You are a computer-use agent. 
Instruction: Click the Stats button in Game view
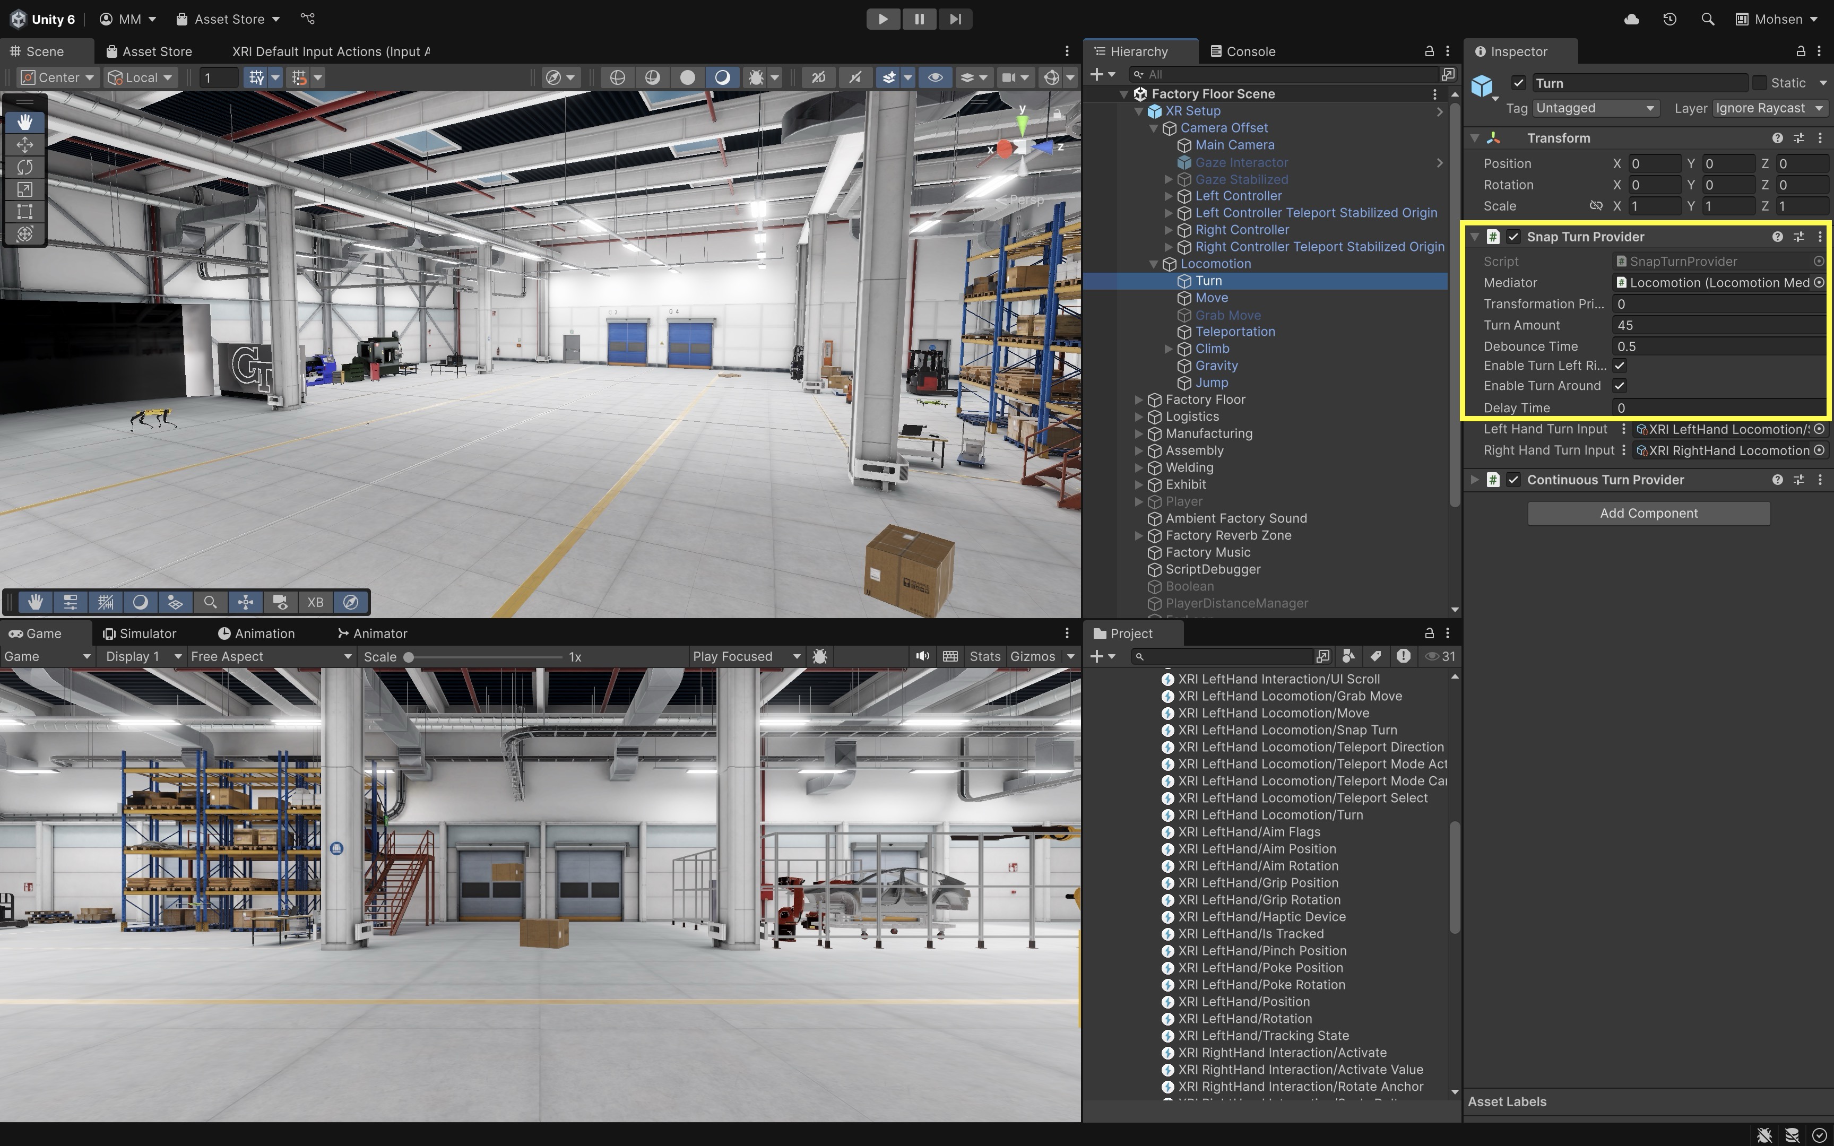[984, 656]
